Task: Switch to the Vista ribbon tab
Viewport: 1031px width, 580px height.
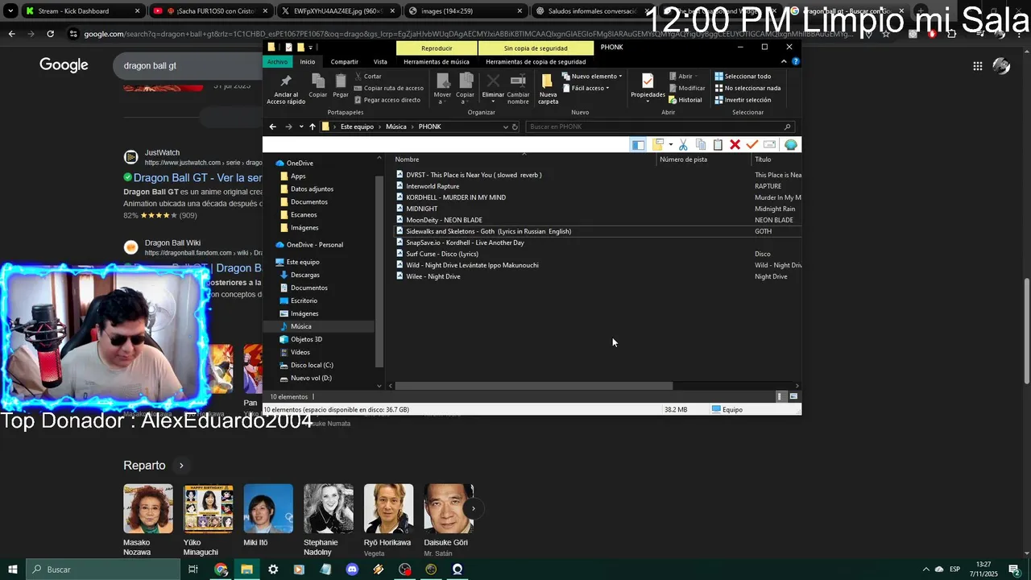Action: coord(380,61)
